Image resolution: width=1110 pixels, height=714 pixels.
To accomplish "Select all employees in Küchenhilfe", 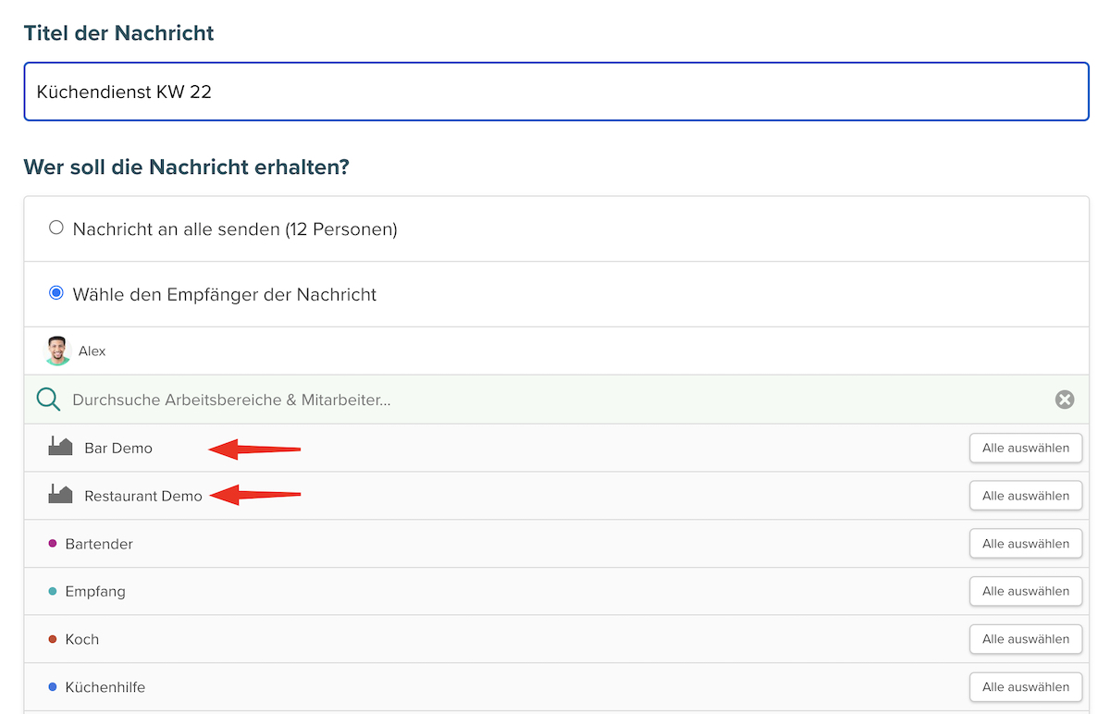I will click(x=1025, y=687).
